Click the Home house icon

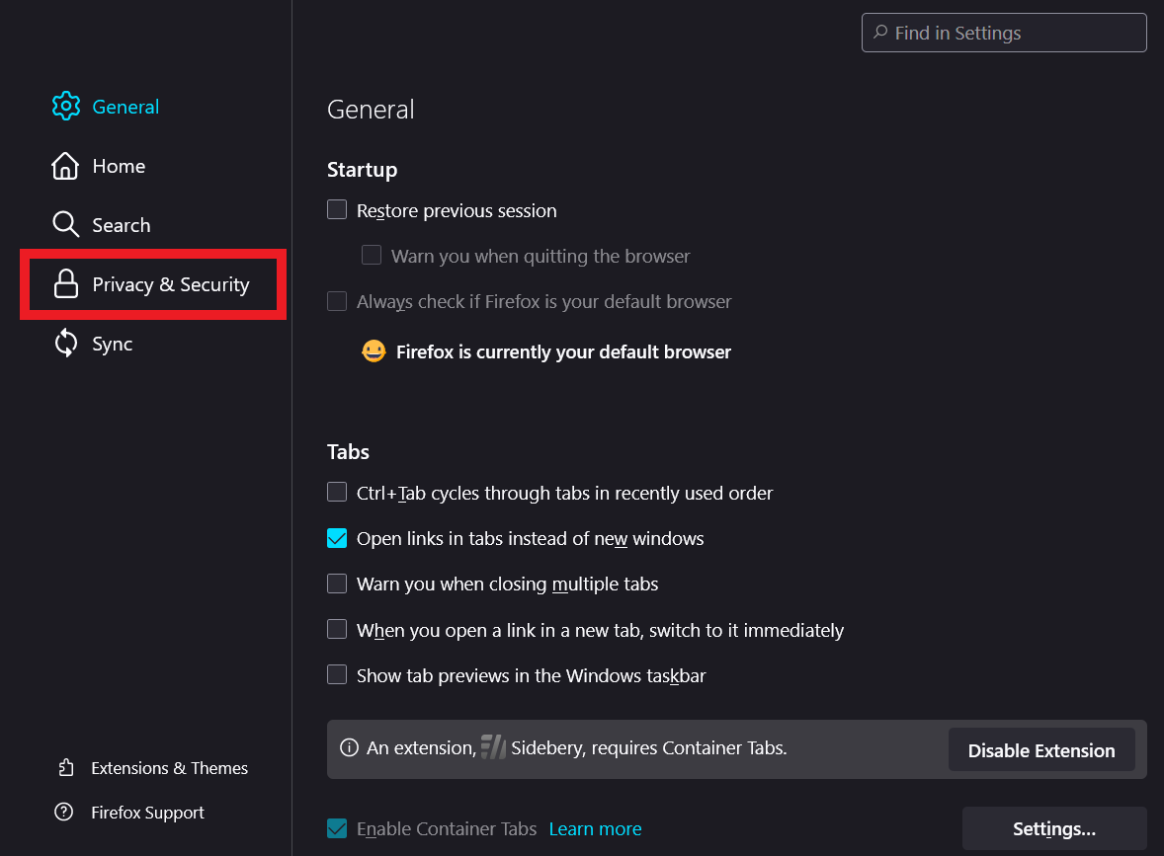click(x=65, y=166)
